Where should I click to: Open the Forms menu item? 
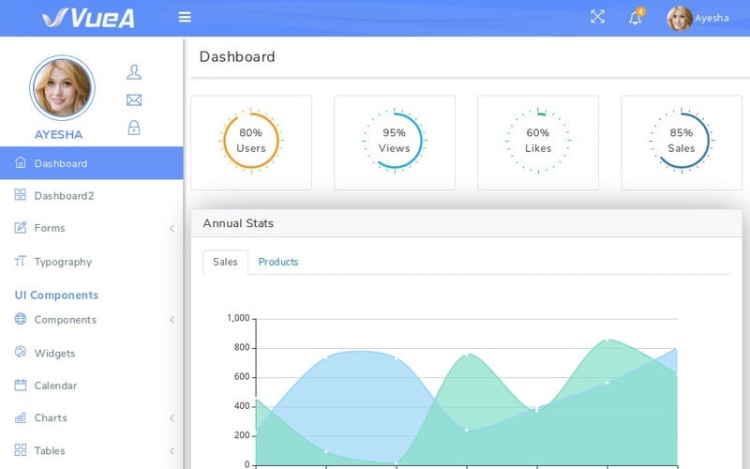[x=50, y=228]
